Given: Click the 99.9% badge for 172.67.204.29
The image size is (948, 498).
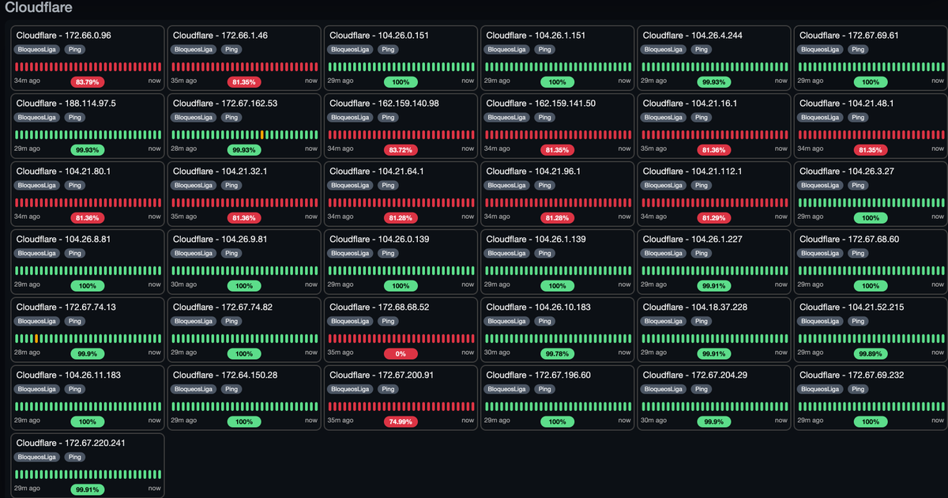Looking at the screenshot, I should point(714,421).
